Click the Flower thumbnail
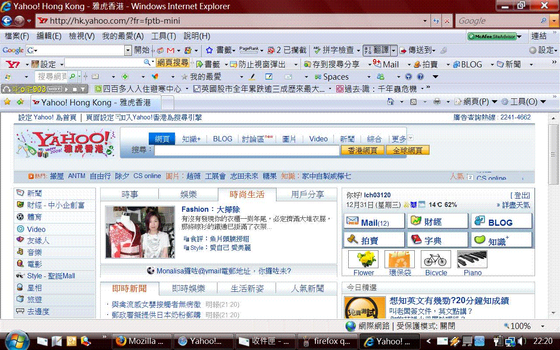 363,259
